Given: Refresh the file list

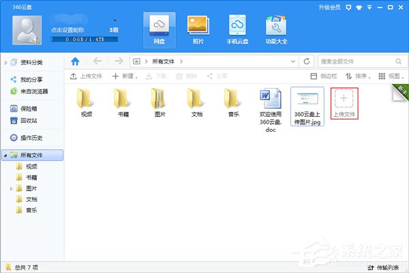Looking at the screenshot, I should tap(307, 61).
